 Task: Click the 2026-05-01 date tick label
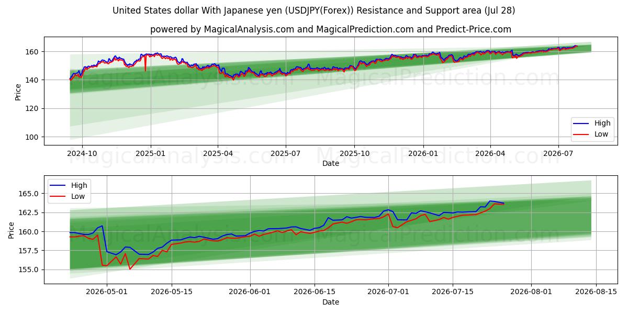click(107, 292)
